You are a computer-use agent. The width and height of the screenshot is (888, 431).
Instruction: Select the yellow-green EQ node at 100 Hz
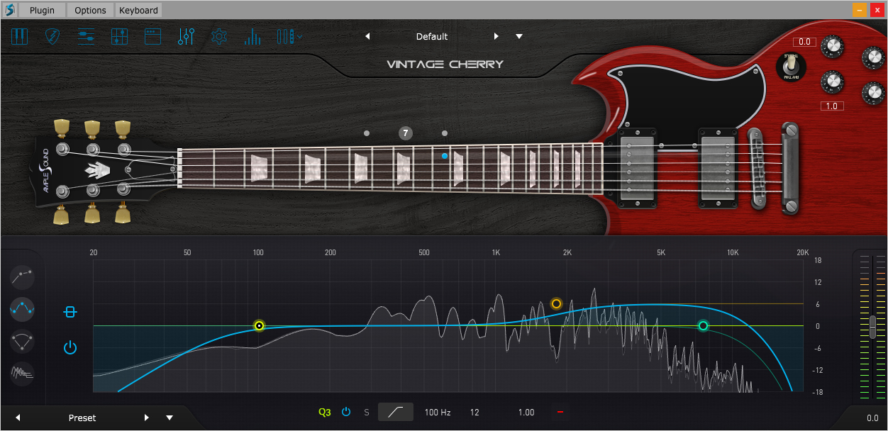tap(260, 326)
